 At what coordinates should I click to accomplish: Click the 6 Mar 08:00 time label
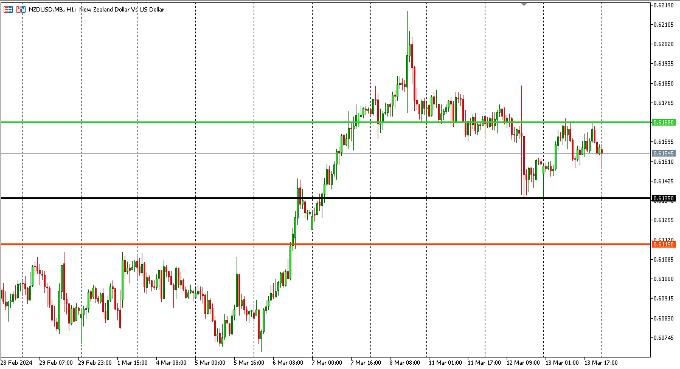click(x=288, y=362)
